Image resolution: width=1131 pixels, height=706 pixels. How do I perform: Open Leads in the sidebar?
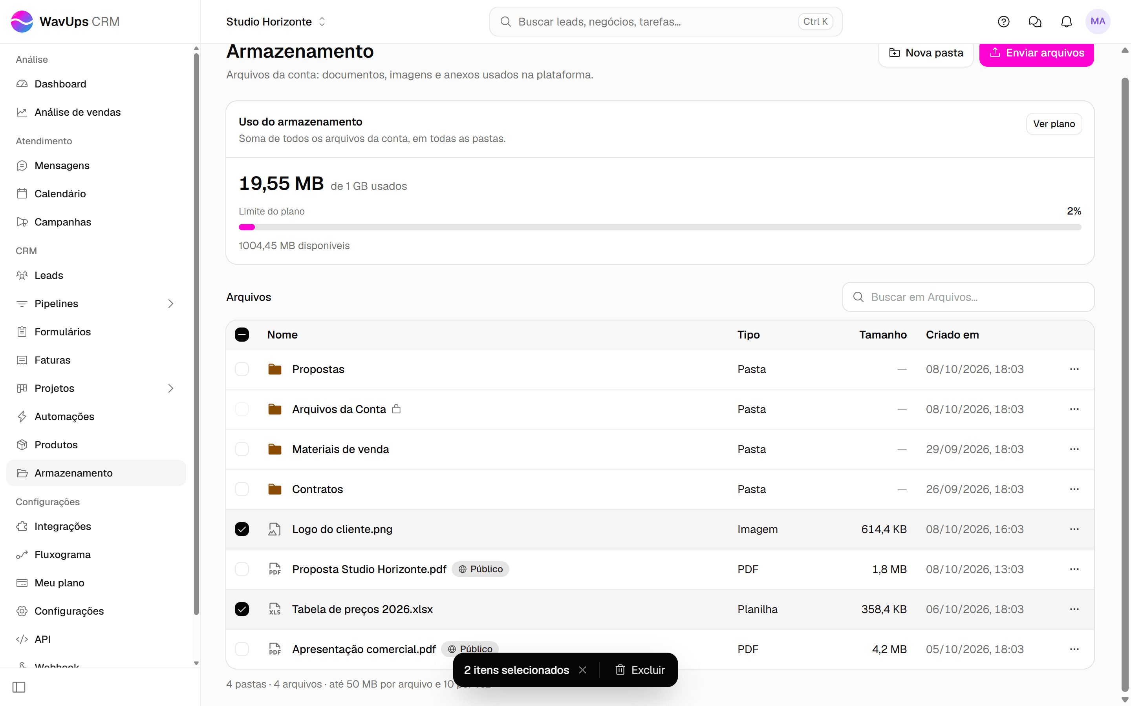coord(96,275)
